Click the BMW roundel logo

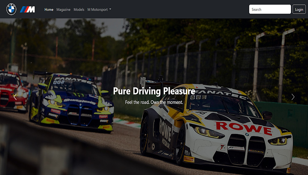point(11,9)
